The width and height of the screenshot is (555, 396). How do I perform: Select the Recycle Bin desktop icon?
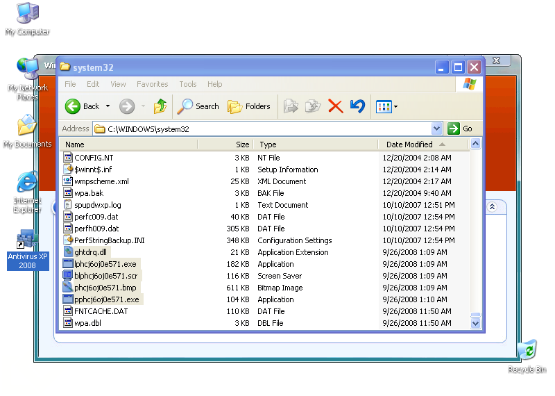click(527, 356)
